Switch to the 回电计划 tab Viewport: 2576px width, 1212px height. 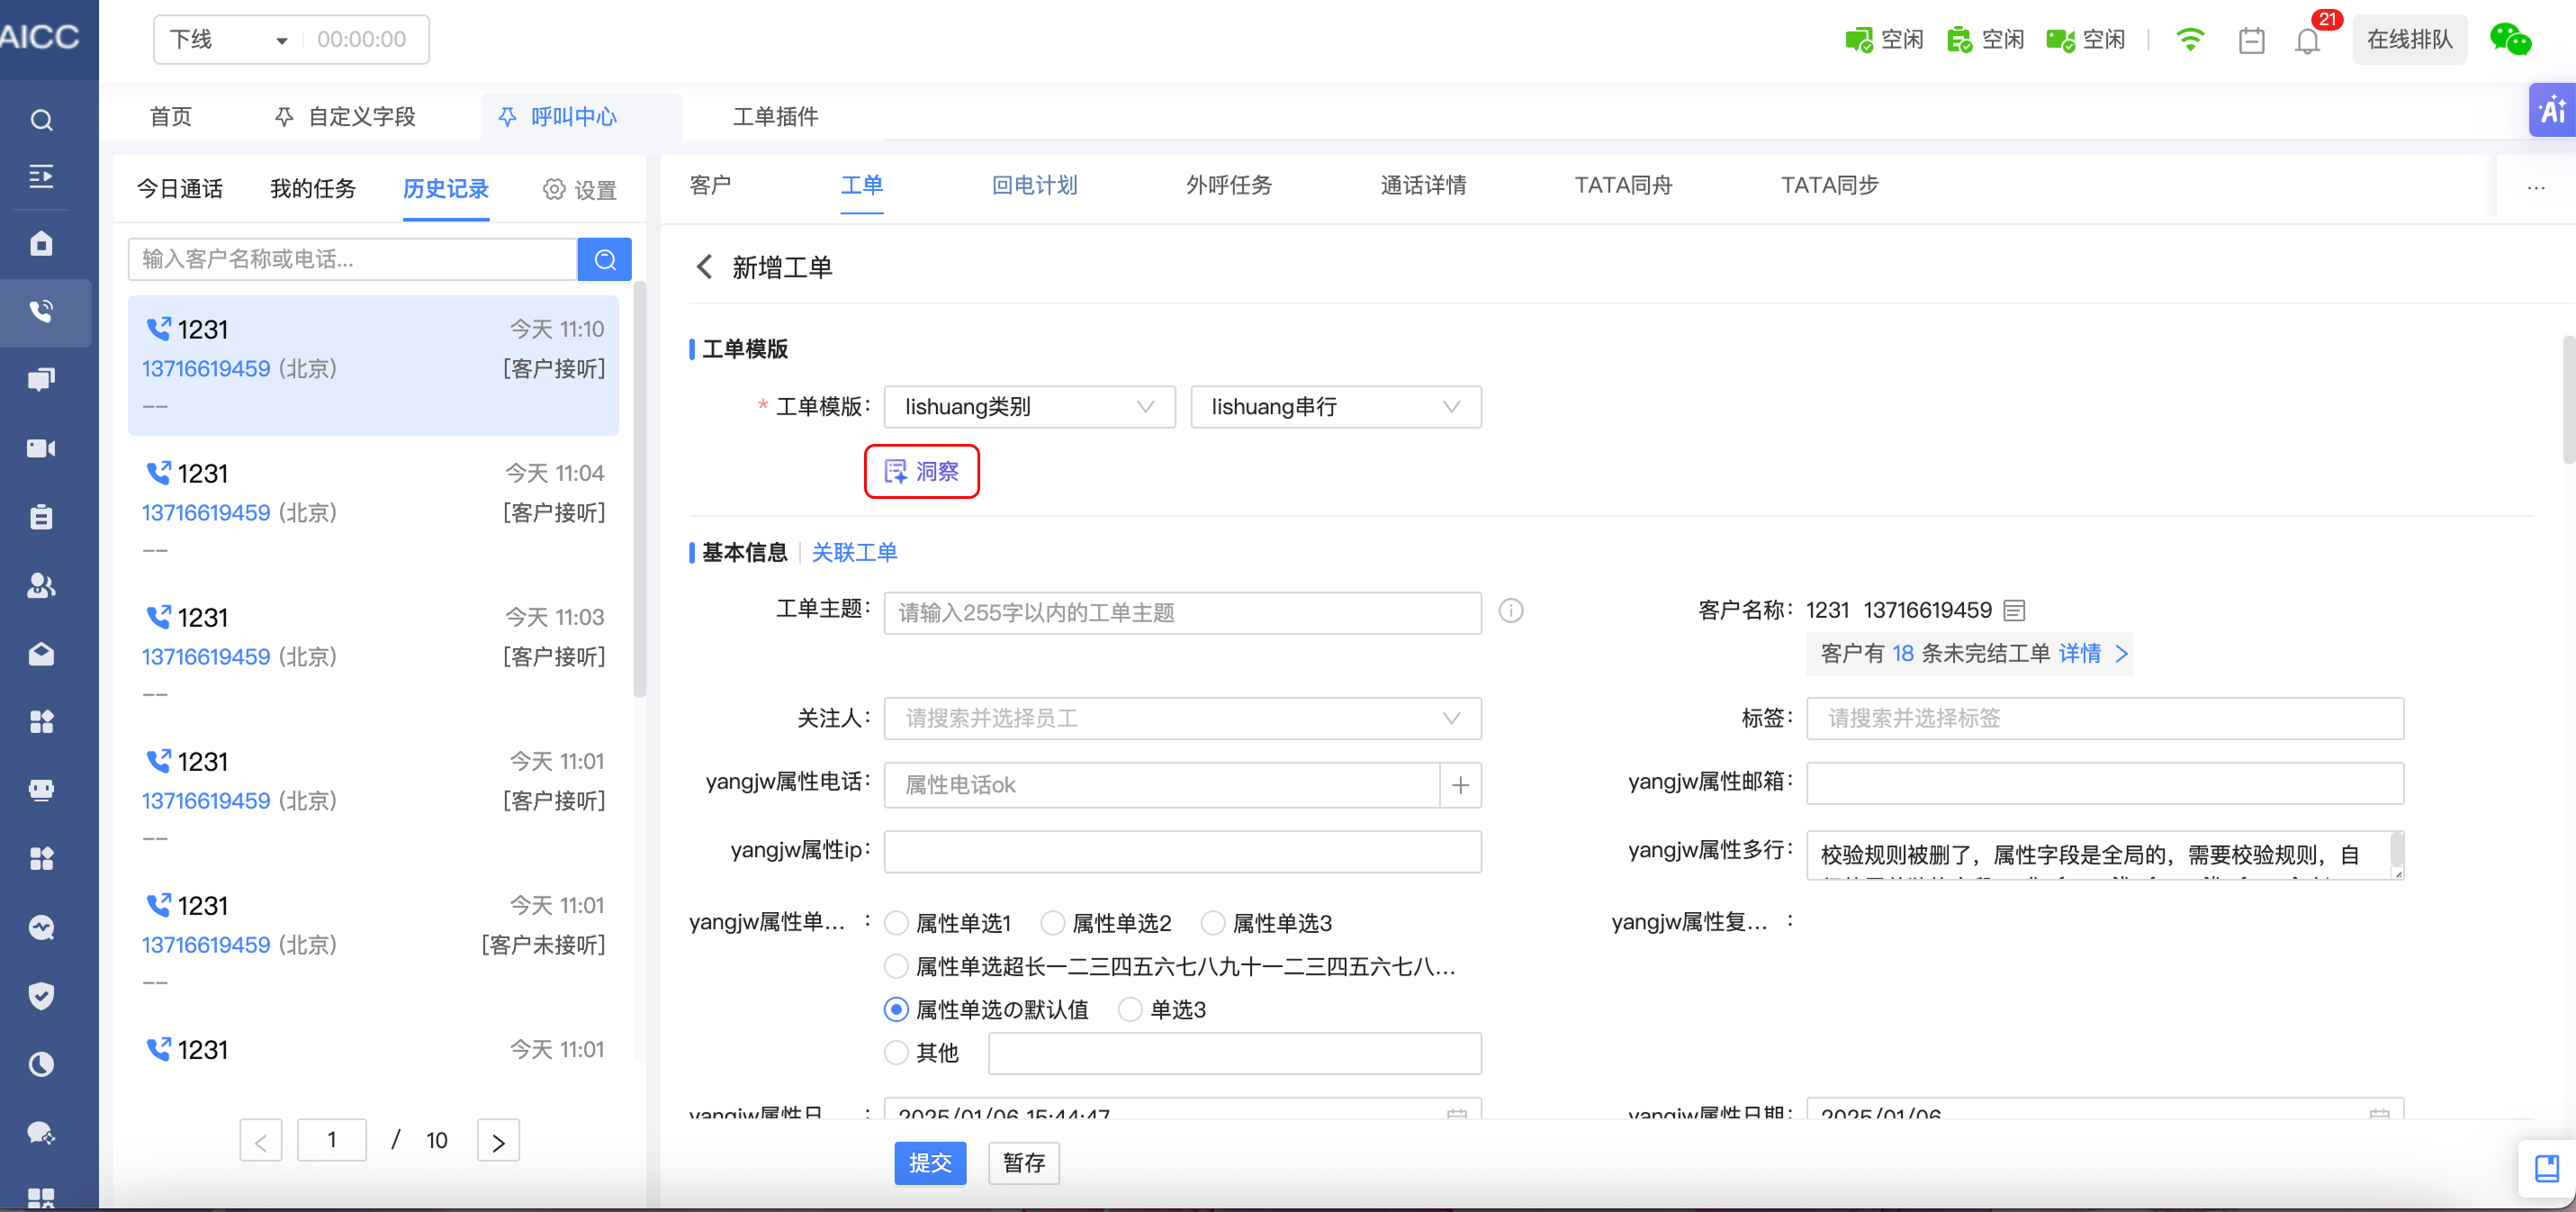tap(1034, 185)
